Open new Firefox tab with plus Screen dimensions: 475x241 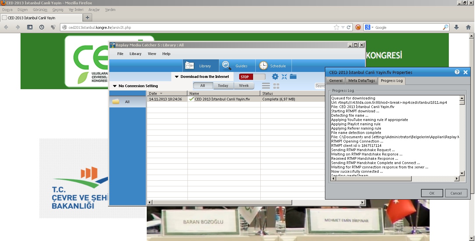point(87,18)
